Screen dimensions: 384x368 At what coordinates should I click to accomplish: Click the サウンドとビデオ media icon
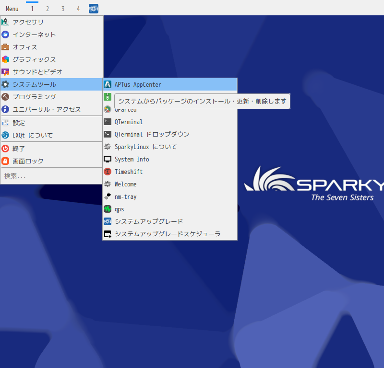click(5, 72)
